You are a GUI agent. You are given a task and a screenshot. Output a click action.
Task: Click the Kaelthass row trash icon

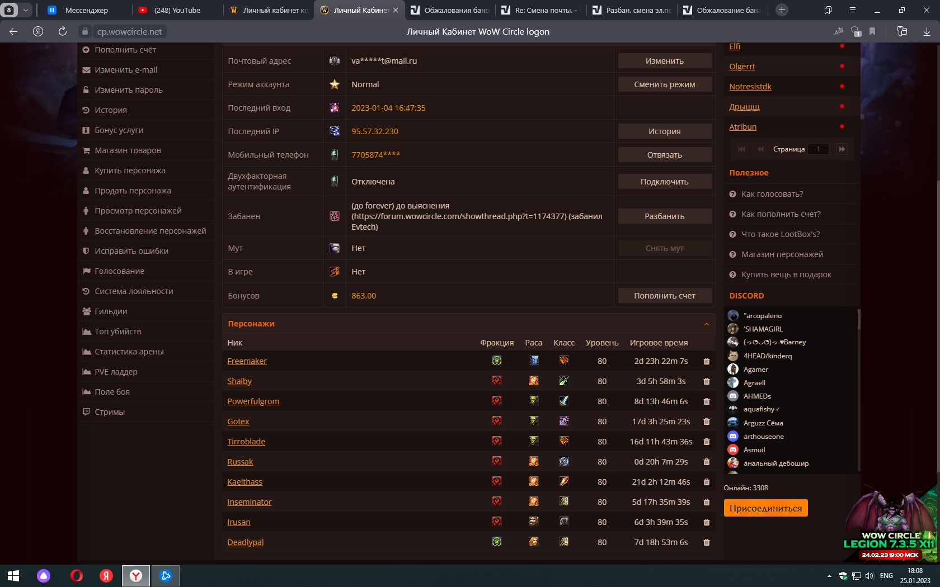click(x=706, y=482)
